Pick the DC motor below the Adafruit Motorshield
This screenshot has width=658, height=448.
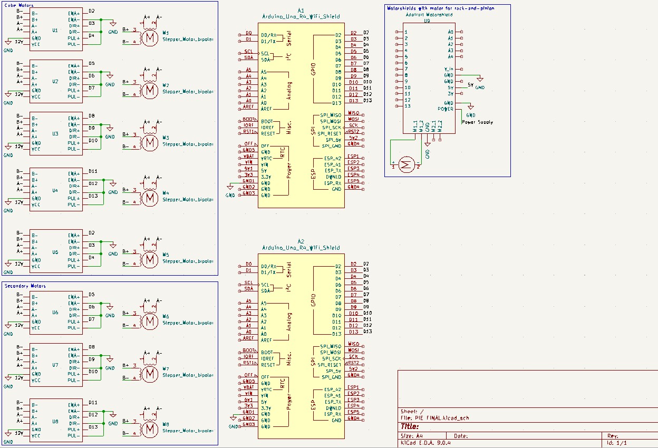(x=406, y=164)
